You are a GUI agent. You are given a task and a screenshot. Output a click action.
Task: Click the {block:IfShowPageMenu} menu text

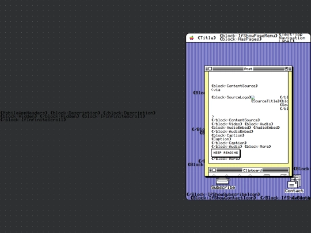click(x=248, y=36)
